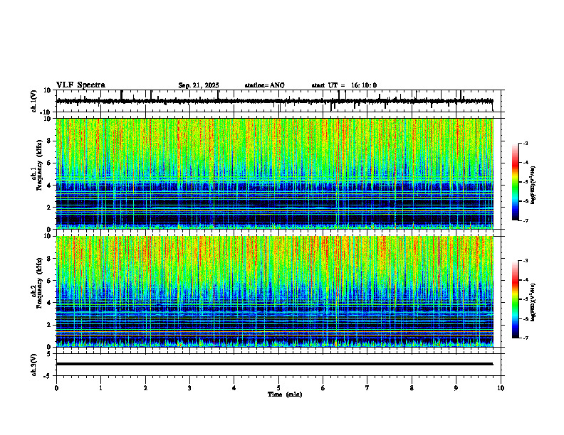Viewport: 564px width, 435px height.
Task: Select the date text "Sep. 21, 2025"
Action: 199,85
